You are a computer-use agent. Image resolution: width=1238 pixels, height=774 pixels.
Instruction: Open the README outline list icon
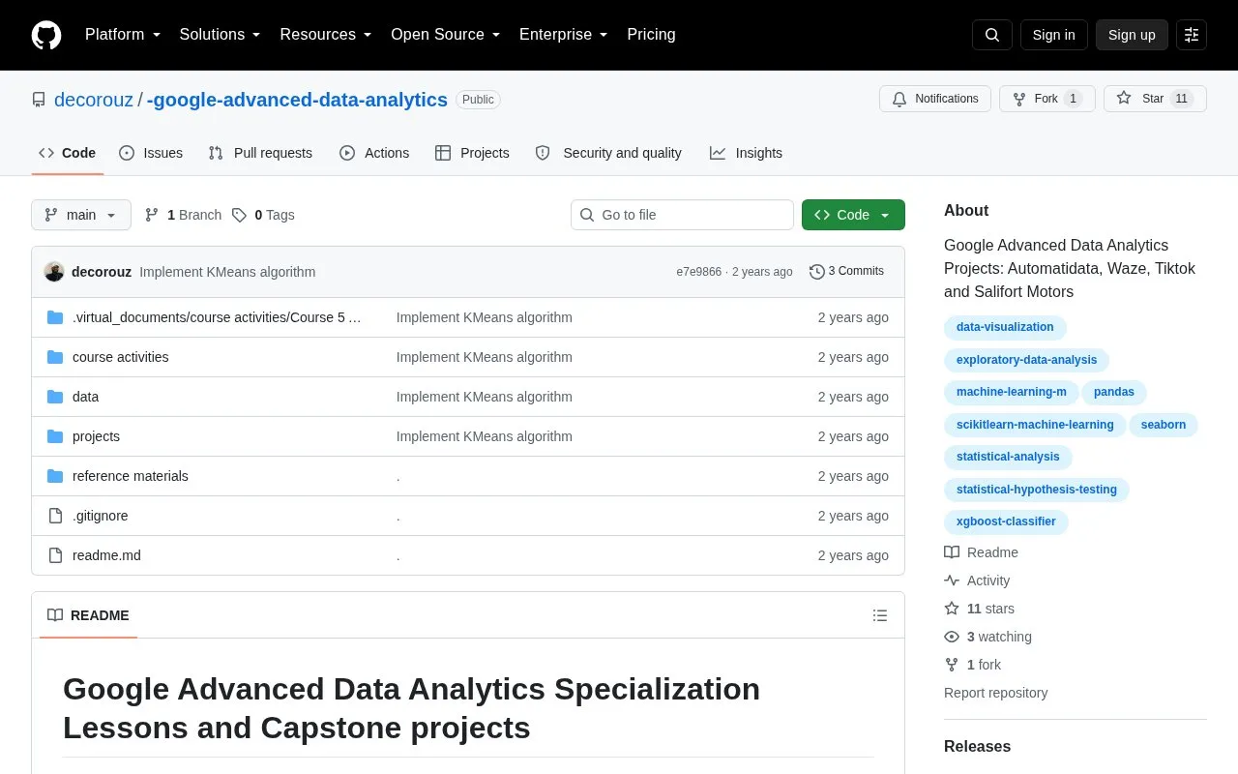click(x=880, y=615)
